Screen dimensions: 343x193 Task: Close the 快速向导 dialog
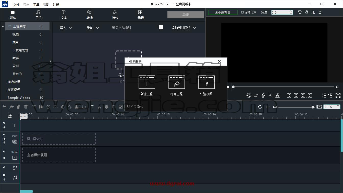219,61
